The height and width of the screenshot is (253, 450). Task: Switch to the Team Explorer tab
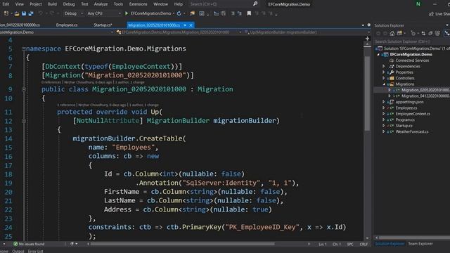tap(420, 244)
